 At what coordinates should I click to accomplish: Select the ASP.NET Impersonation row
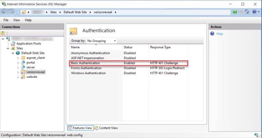[129, 58]
